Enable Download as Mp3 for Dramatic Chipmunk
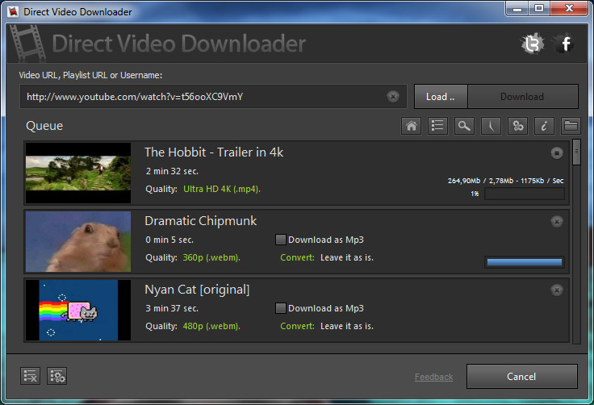This screenshot has height=405, width=594. (280, 240)
